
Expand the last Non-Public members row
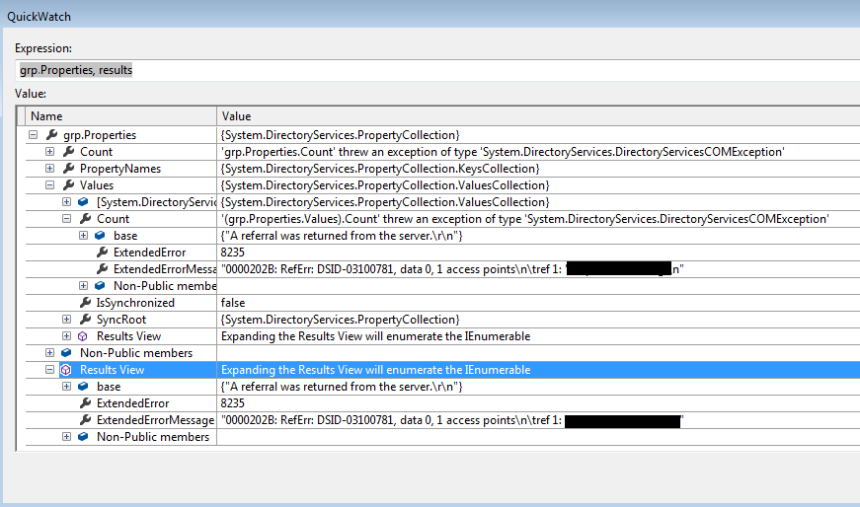point(66,436)
